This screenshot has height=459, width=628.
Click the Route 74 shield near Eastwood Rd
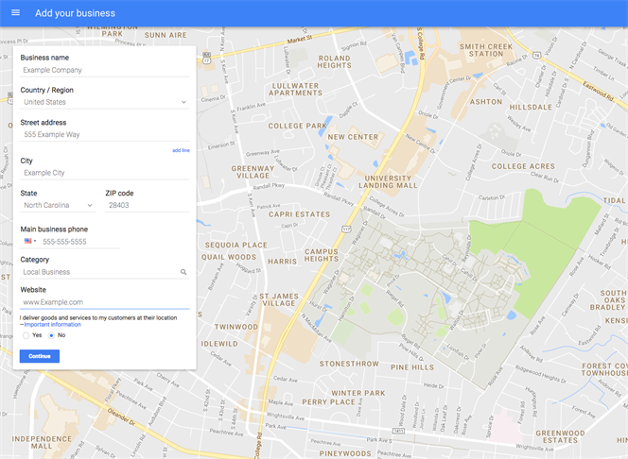click(537, 55)
